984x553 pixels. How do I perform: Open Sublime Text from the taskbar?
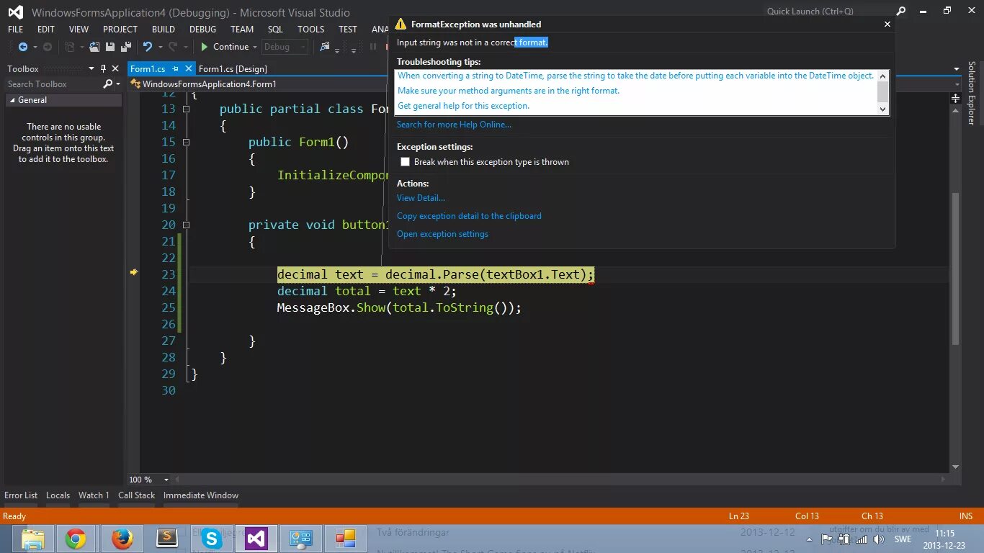167,538
